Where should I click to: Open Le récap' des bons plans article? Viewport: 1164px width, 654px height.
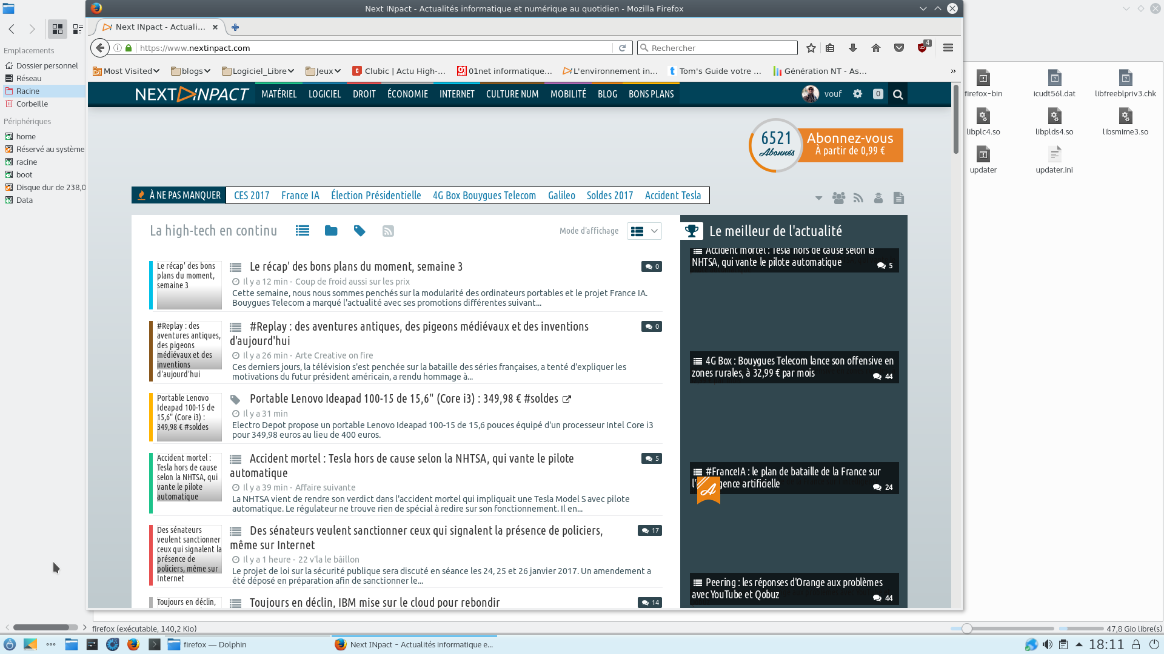coord(356,266)
